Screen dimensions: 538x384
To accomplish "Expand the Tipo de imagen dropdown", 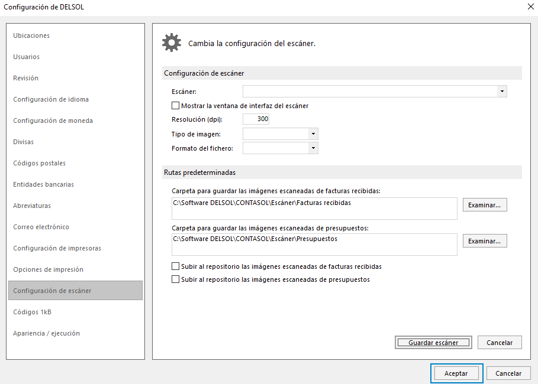I will coord(313,134).
